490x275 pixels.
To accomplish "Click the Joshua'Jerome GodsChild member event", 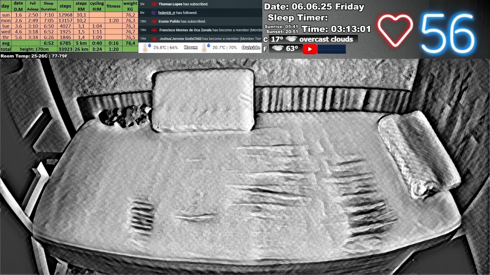I will tap(210, 39).
